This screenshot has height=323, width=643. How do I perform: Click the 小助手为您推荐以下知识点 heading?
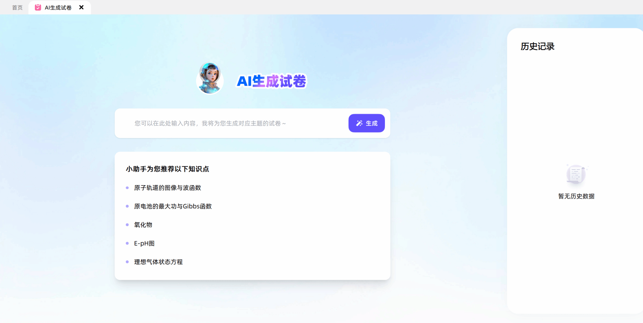coord(167,169)
